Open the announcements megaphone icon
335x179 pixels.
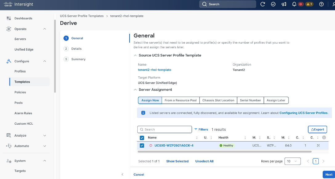tap(284, 4)
